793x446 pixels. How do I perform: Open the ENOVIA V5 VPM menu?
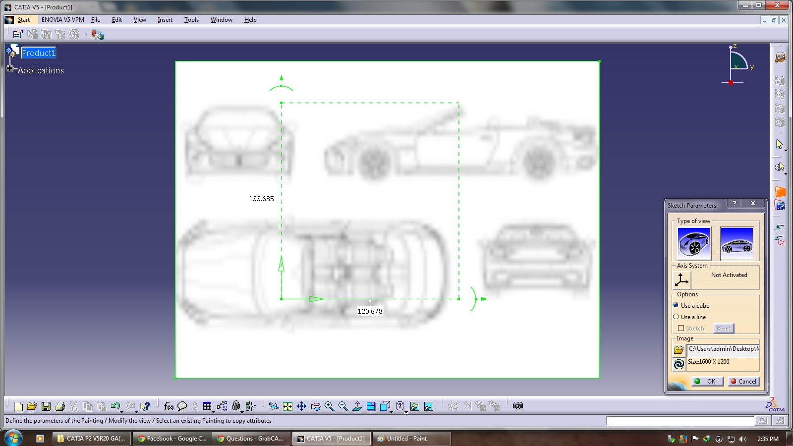tap(63, 20)
